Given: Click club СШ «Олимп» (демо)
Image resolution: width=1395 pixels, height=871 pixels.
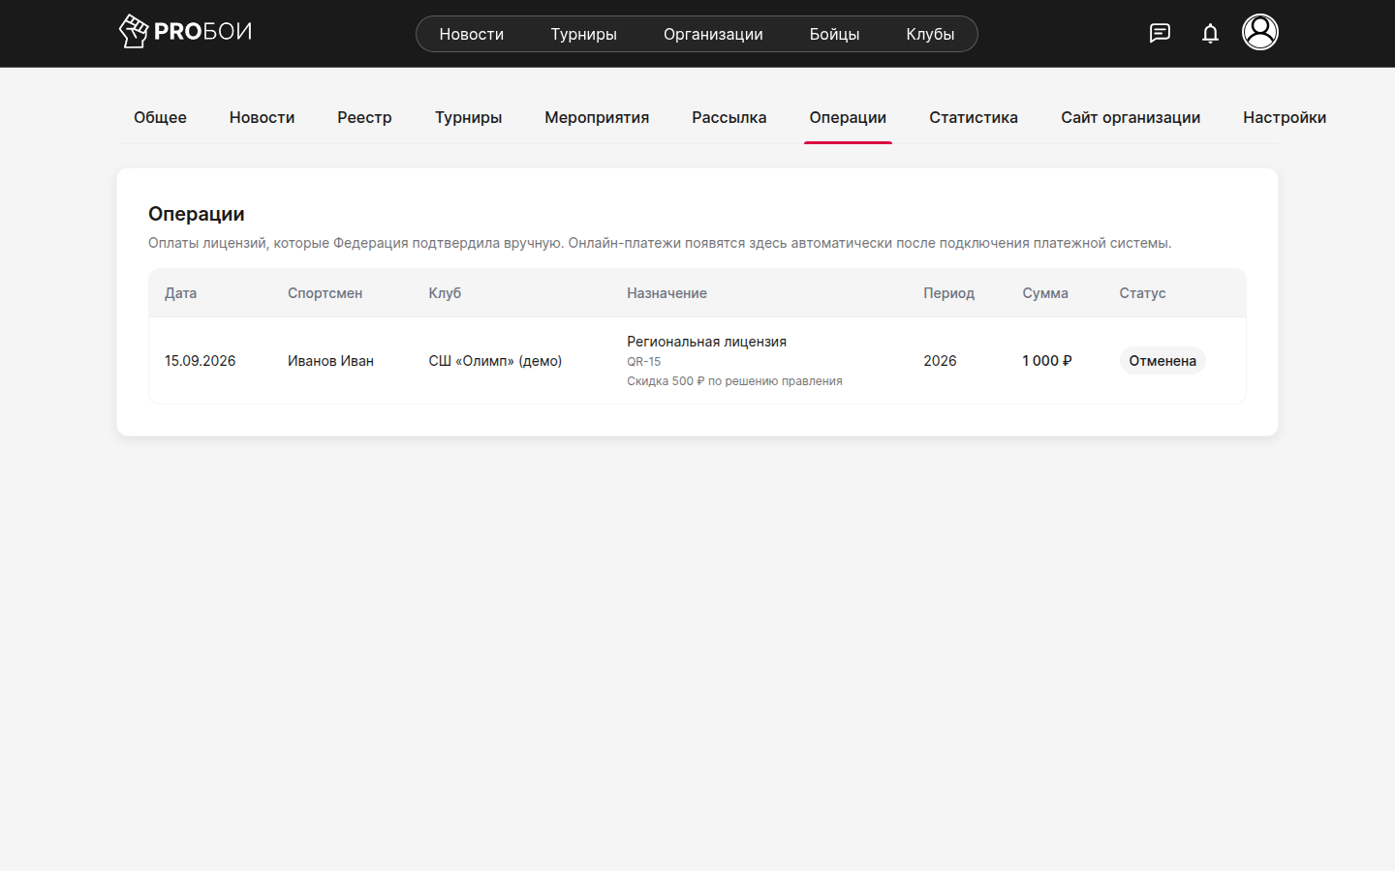Looking at the screenshot, I should coord(495,361).
